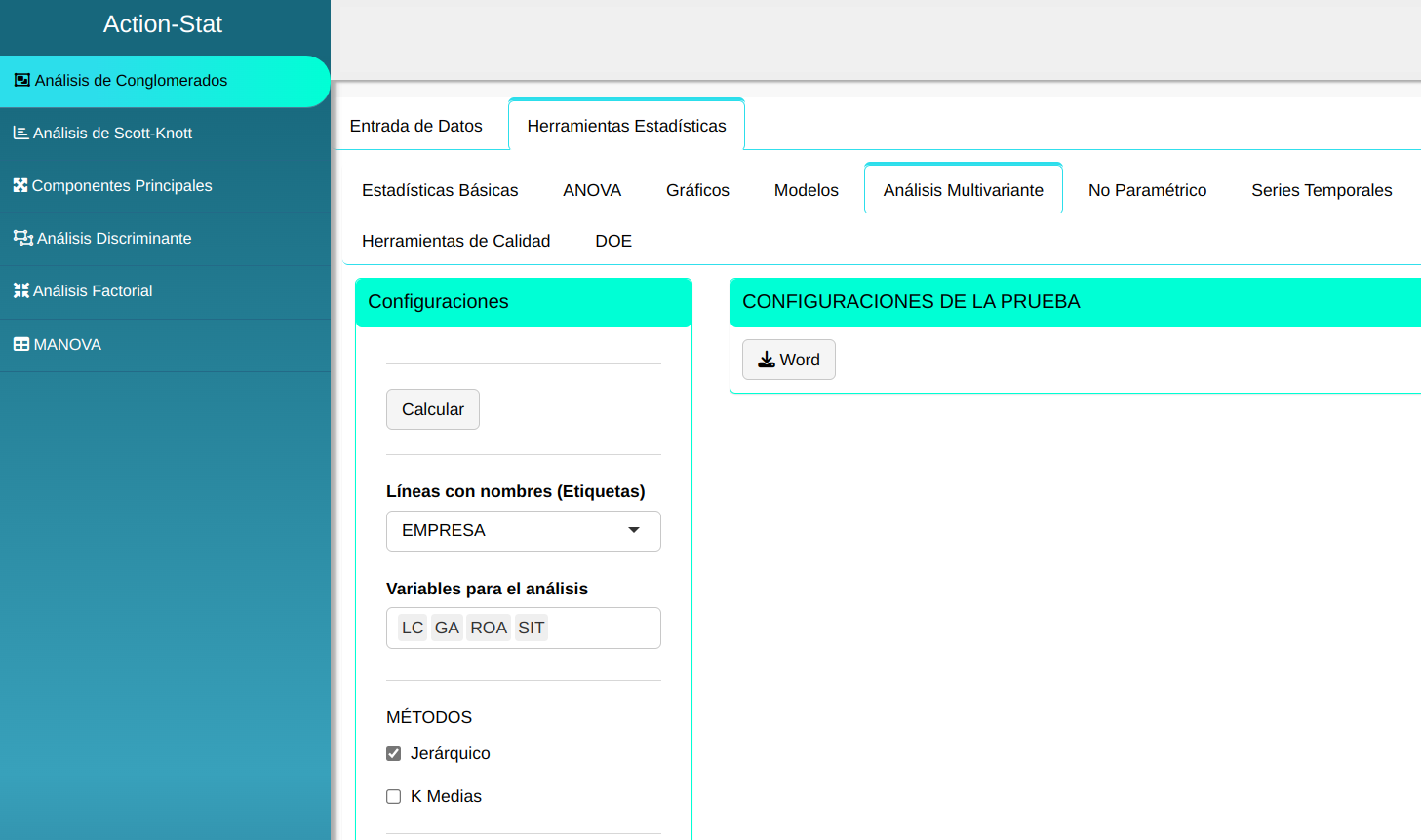The width and height of the screenshot is (1421, 840).
Task: Expand dropdown using the EMPRESA caret arrow
Action: [x=634, y=530]
